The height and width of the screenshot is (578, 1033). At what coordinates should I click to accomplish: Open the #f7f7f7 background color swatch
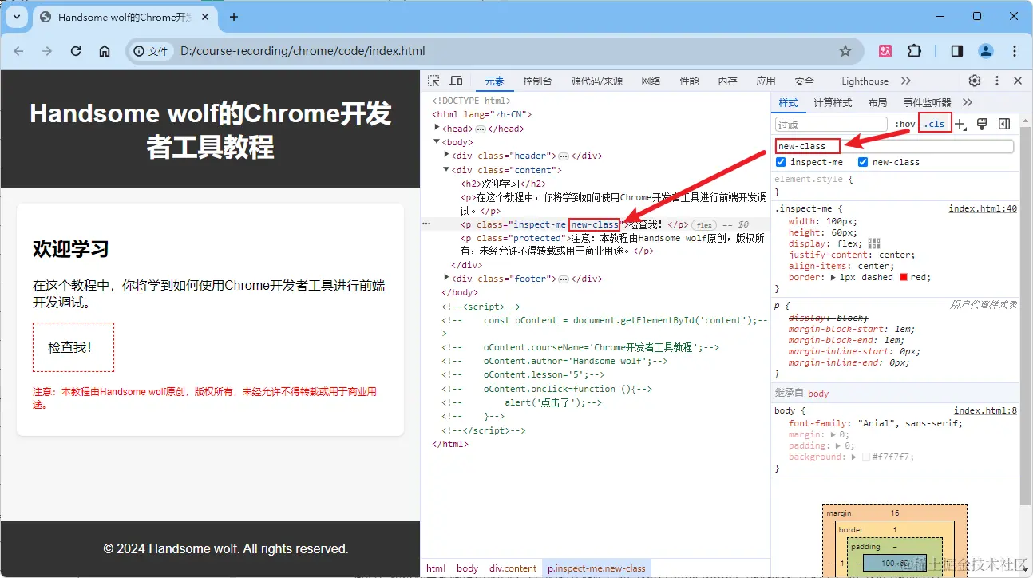(866, 457)
